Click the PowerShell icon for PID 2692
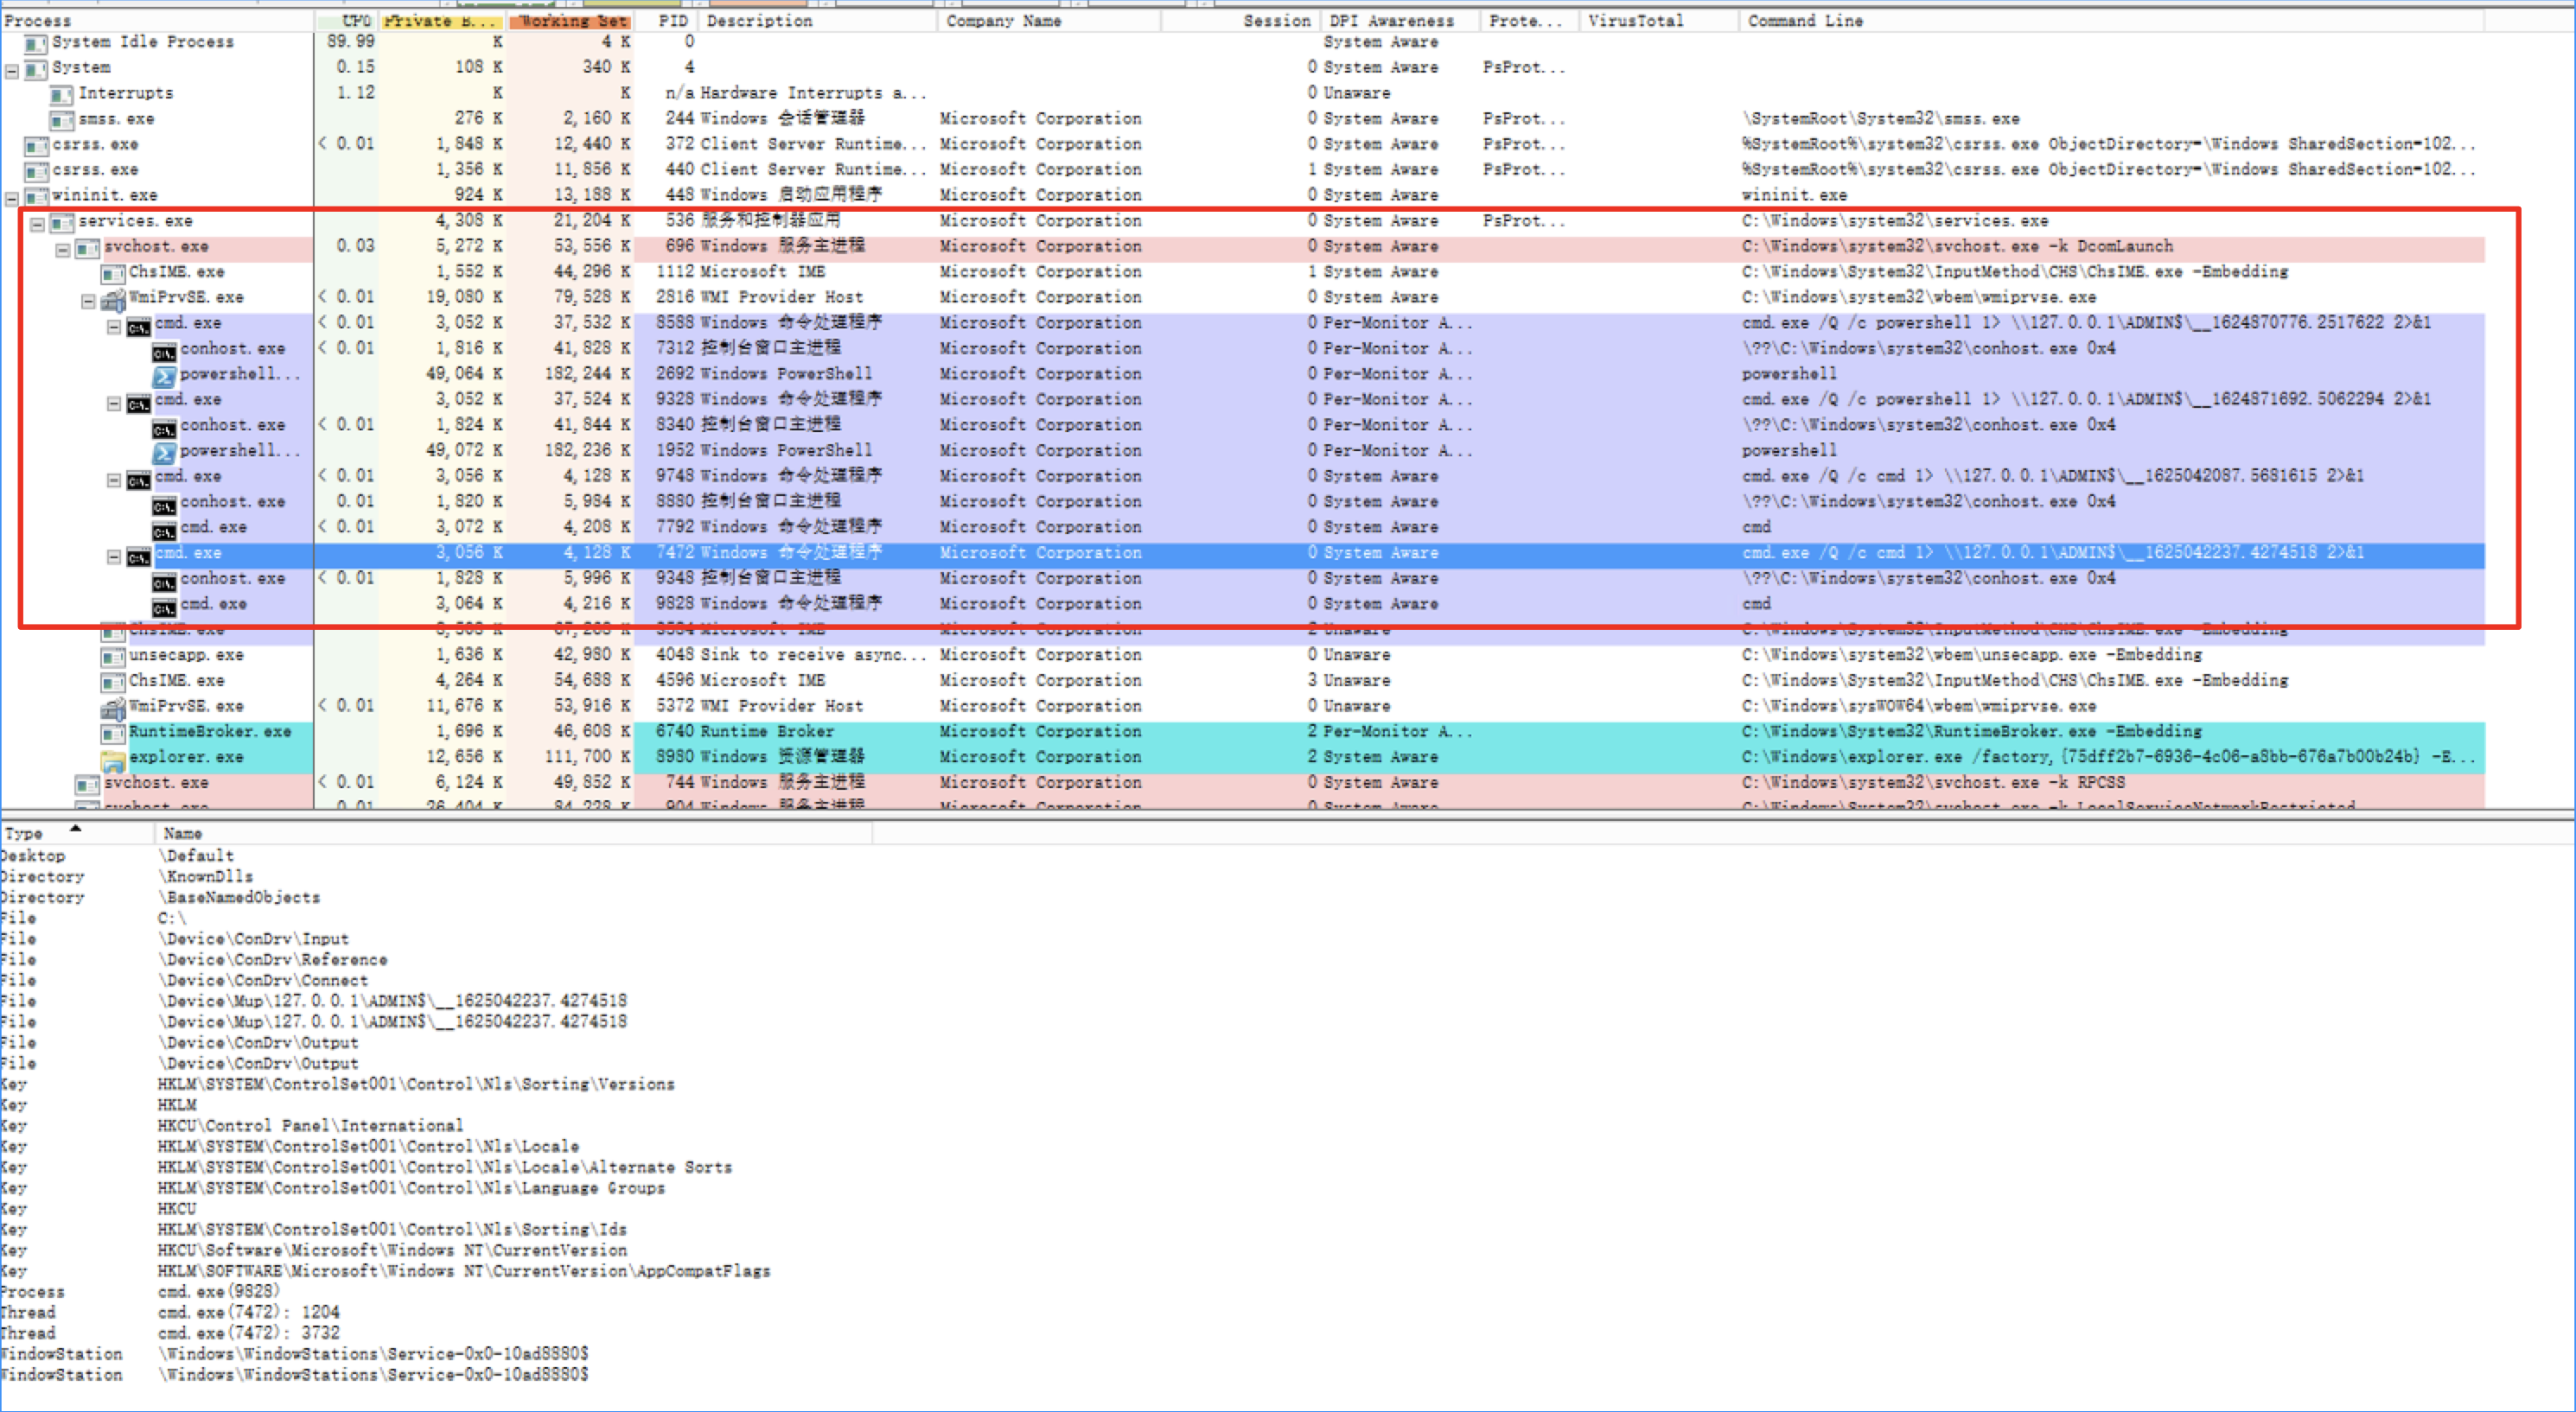 164,375
